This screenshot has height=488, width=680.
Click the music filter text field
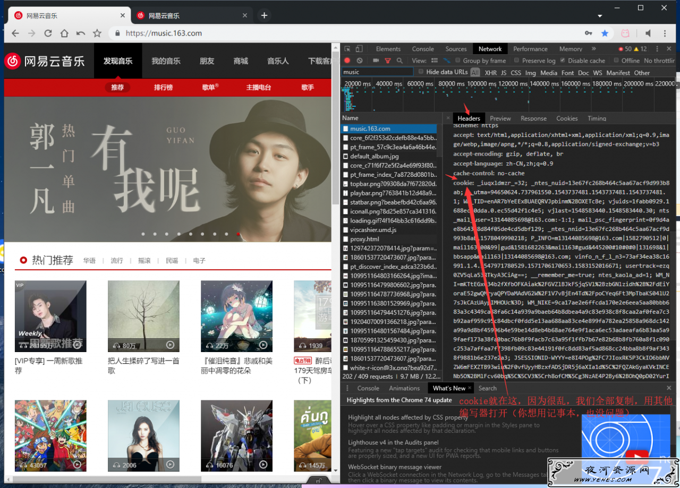[x=377, y=72]
